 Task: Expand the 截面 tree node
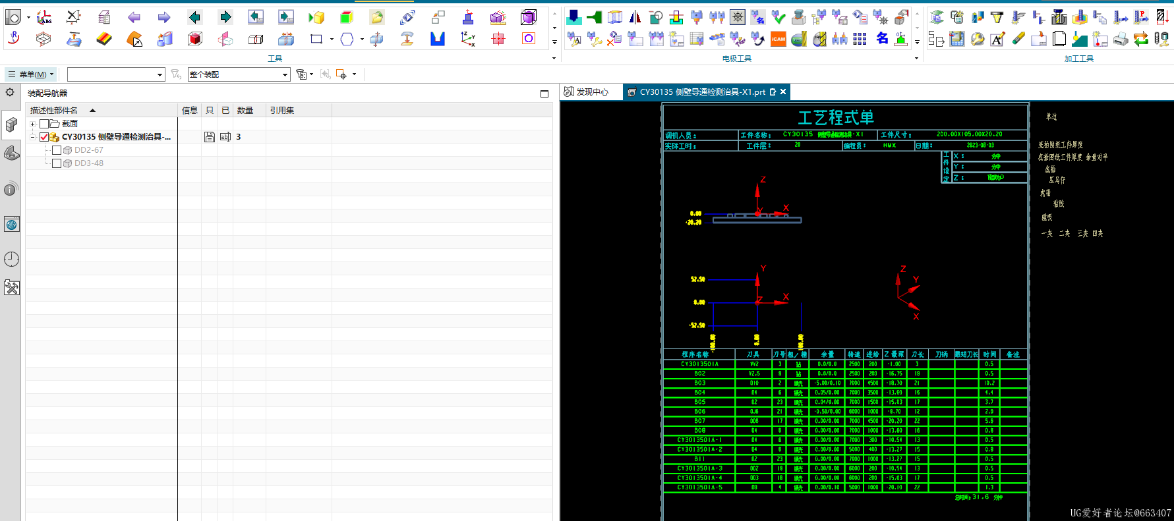point(32,124)
